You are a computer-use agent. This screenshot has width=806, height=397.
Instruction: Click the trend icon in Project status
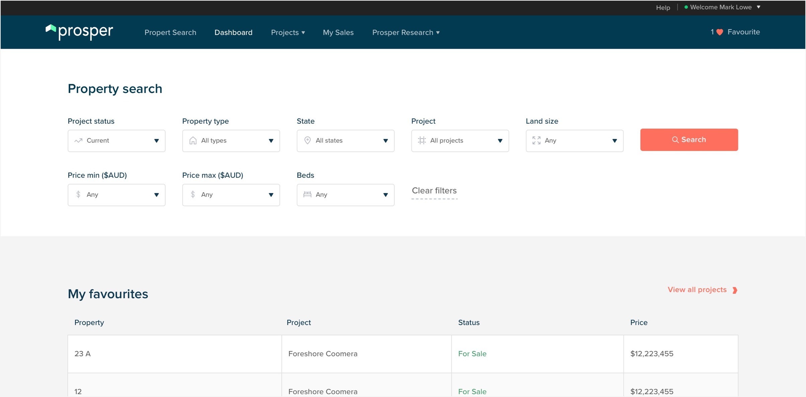78,141
